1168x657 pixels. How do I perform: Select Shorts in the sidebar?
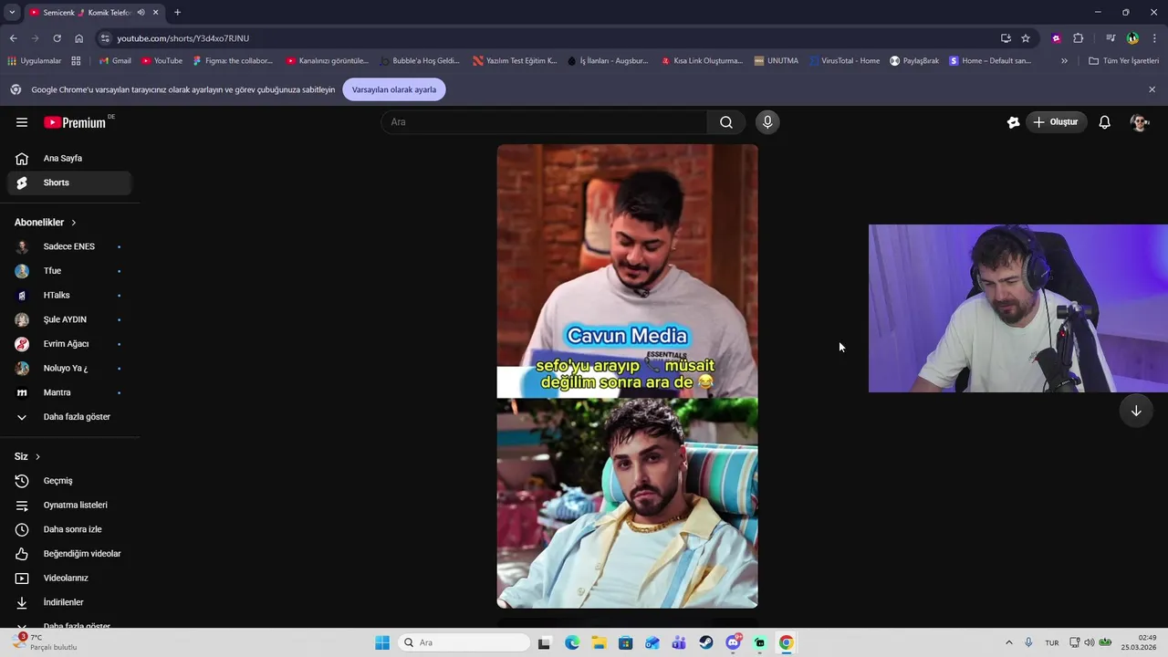pos(69,182)
